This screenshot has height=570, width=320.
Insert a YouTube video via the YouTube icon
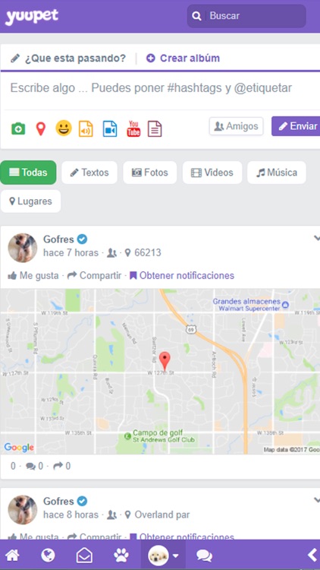point(133,128)
